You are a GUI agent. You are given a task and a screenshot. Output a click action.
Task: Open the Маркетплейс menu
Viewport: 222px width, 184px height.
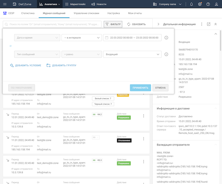point(75,4)
